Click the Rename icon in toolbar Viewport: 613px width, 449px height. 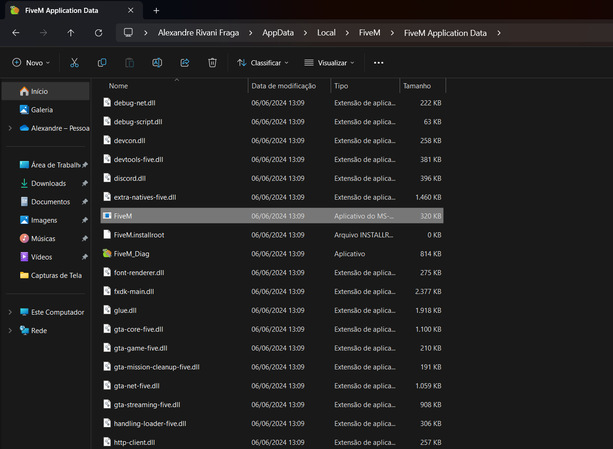pos(157,63)
